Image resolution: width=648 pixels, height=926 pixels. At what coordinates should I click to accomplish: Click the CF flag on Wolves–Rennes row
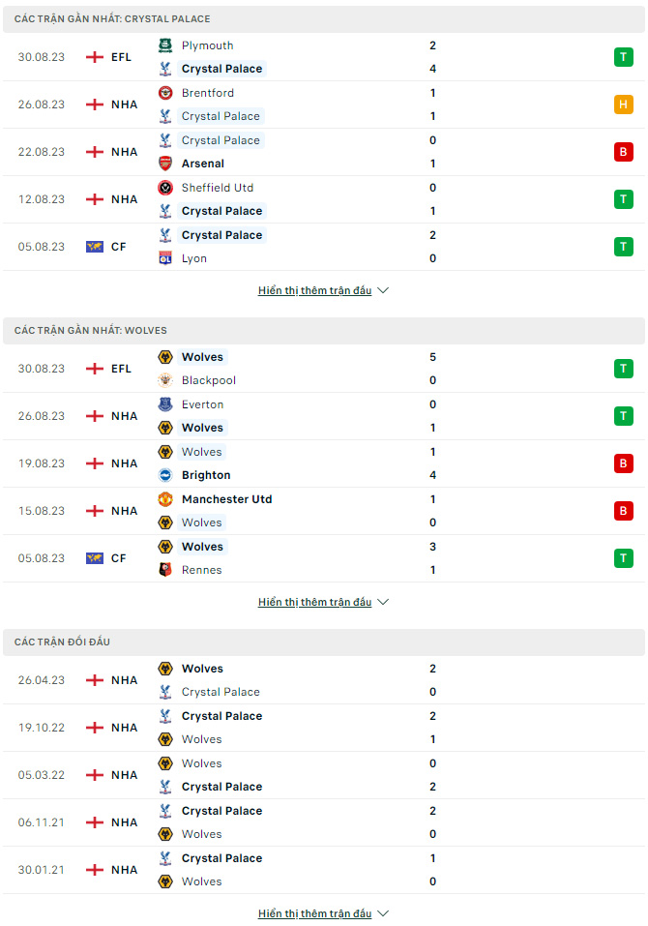click(x=95, y=558)
